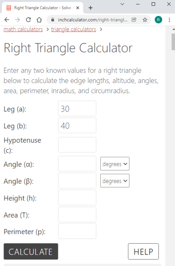Close the Right Triangle Calculator tab
This screenshot has width=175, height=266.
click(78, 8)
